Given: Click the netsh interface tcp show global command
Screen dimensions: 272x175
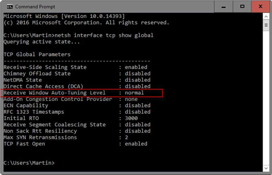Looking at the screenshot, I should [105, 35].
